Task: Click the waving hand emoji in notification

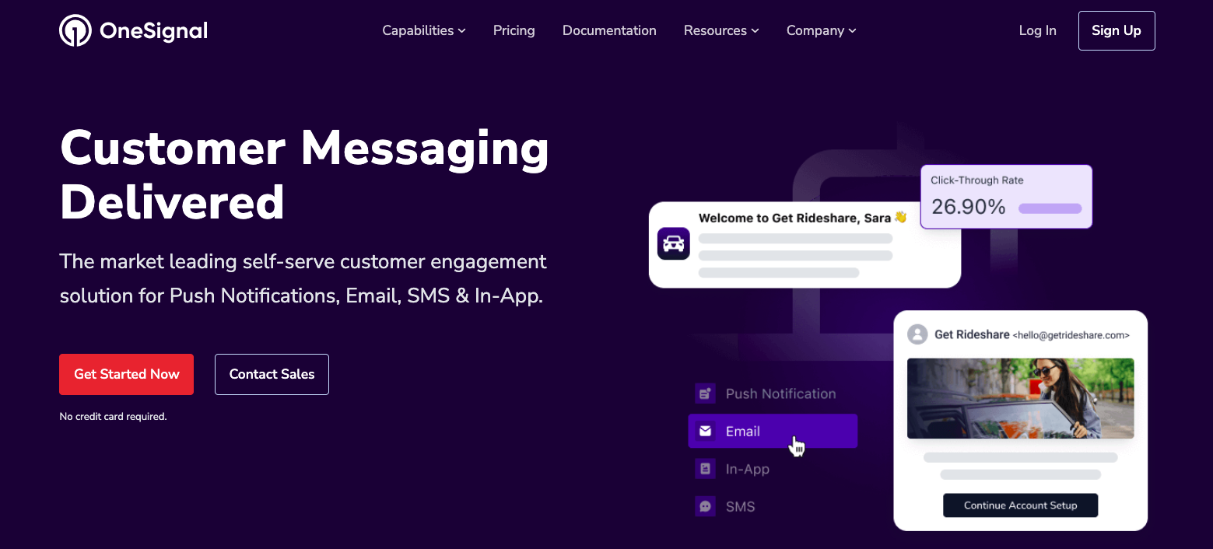Action: (901, 218)
